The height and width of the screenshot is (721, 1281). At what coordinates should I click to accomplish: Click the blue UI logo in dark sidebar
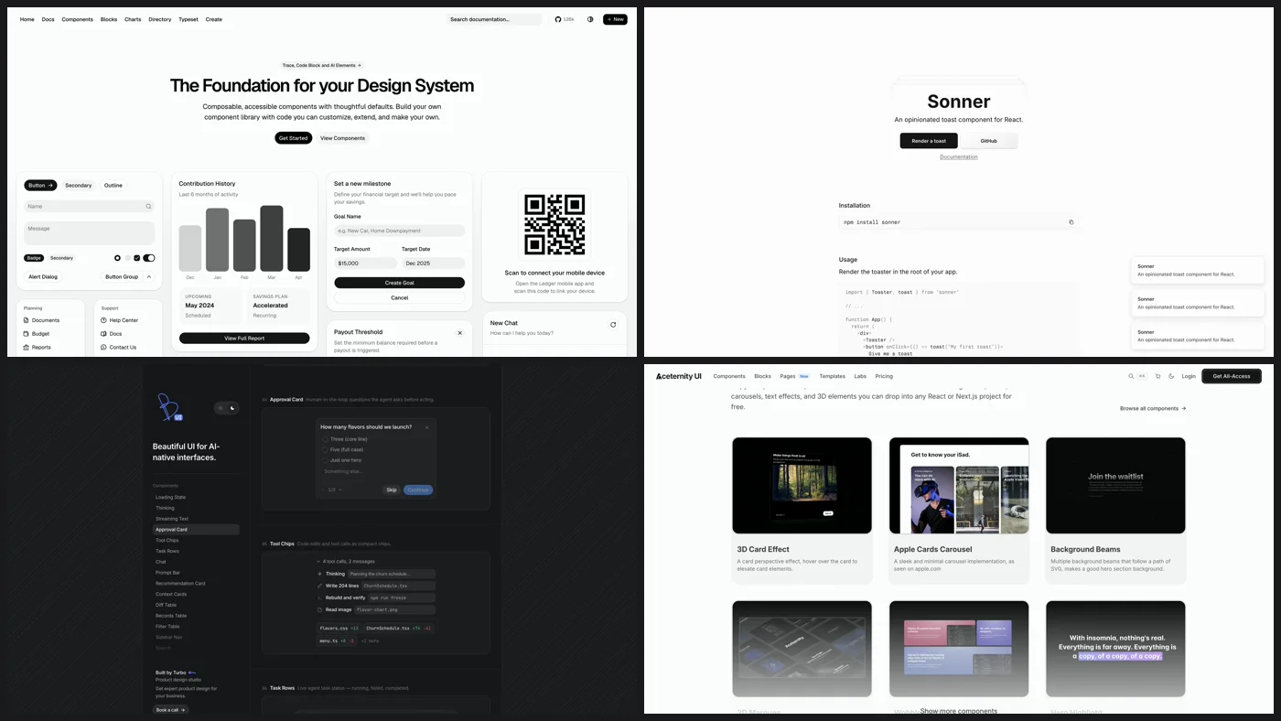click(x=170, y=407)
